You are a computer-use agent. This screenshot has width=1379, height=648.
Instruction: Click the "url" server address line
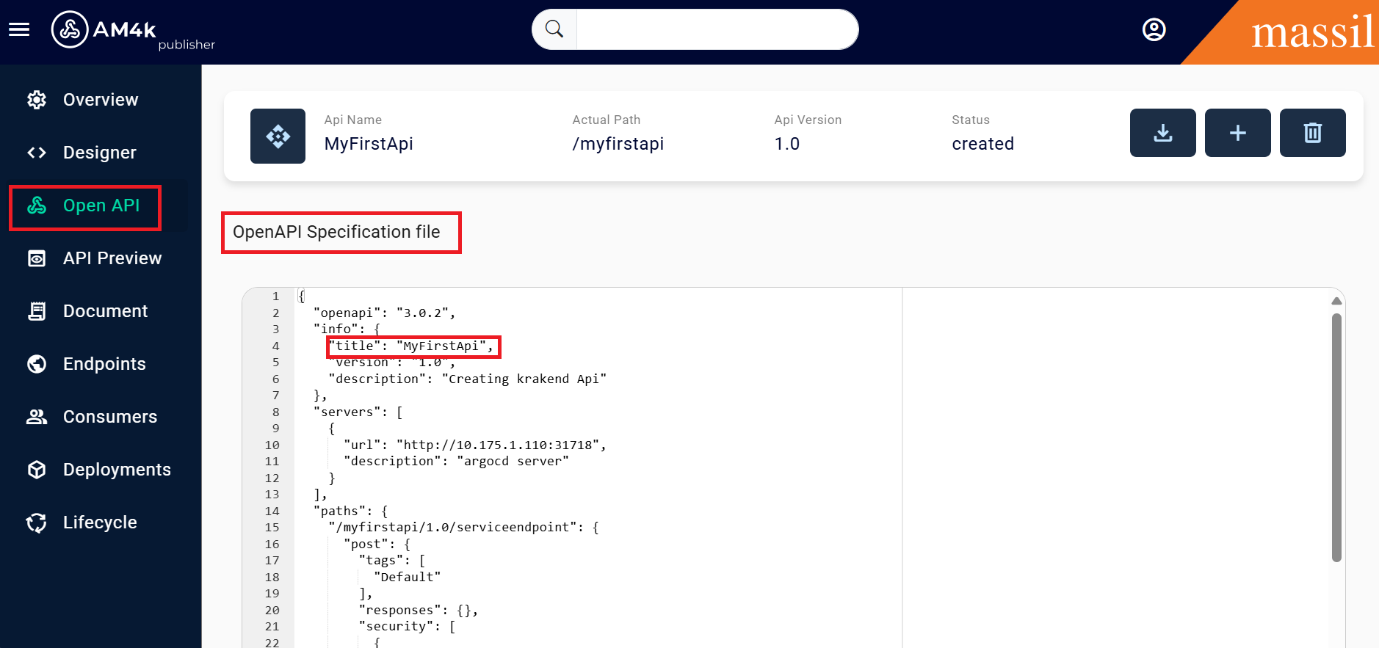(475, 445)
